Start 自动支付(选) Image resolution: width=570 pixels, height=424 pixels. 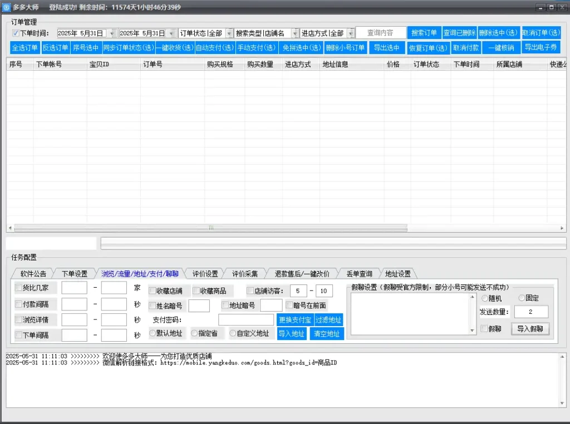215,48
